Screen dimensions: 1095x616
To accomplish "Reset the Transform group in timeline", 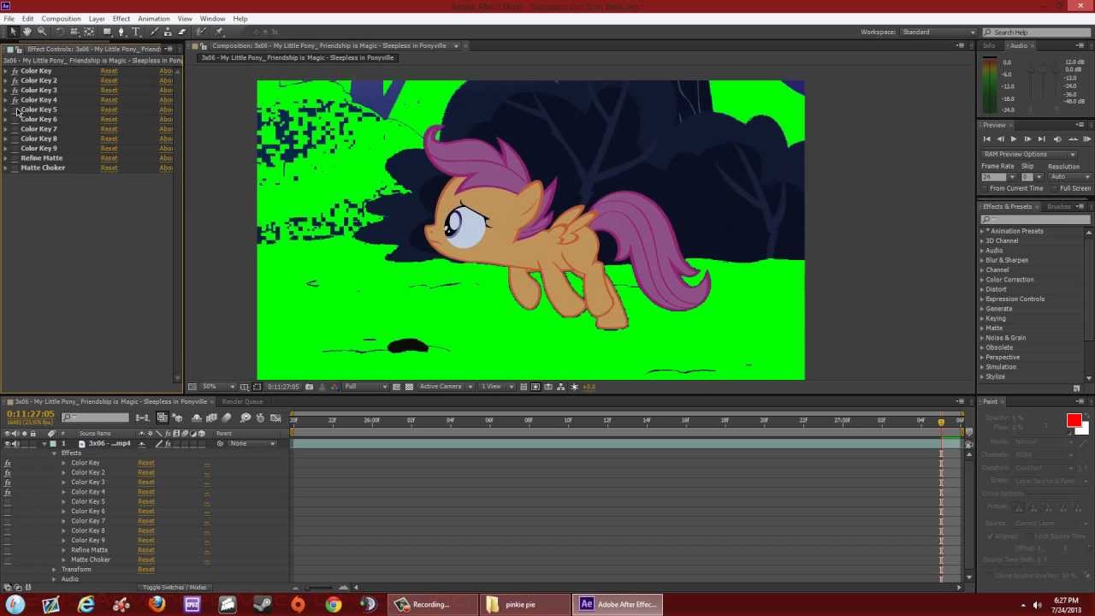I will [x=146, y=570].
